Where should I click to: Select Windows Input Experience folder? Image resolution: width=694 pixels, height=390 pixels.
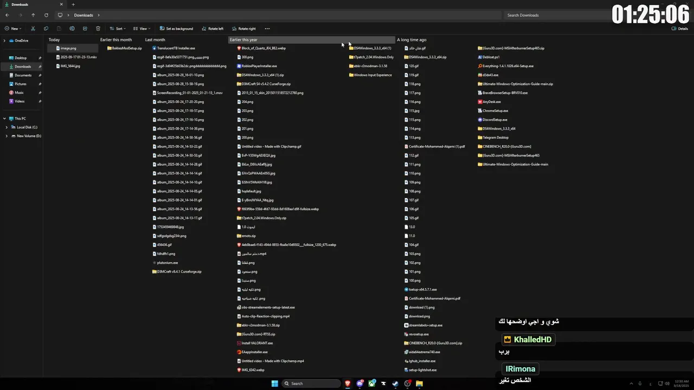(x=370, y=75)
